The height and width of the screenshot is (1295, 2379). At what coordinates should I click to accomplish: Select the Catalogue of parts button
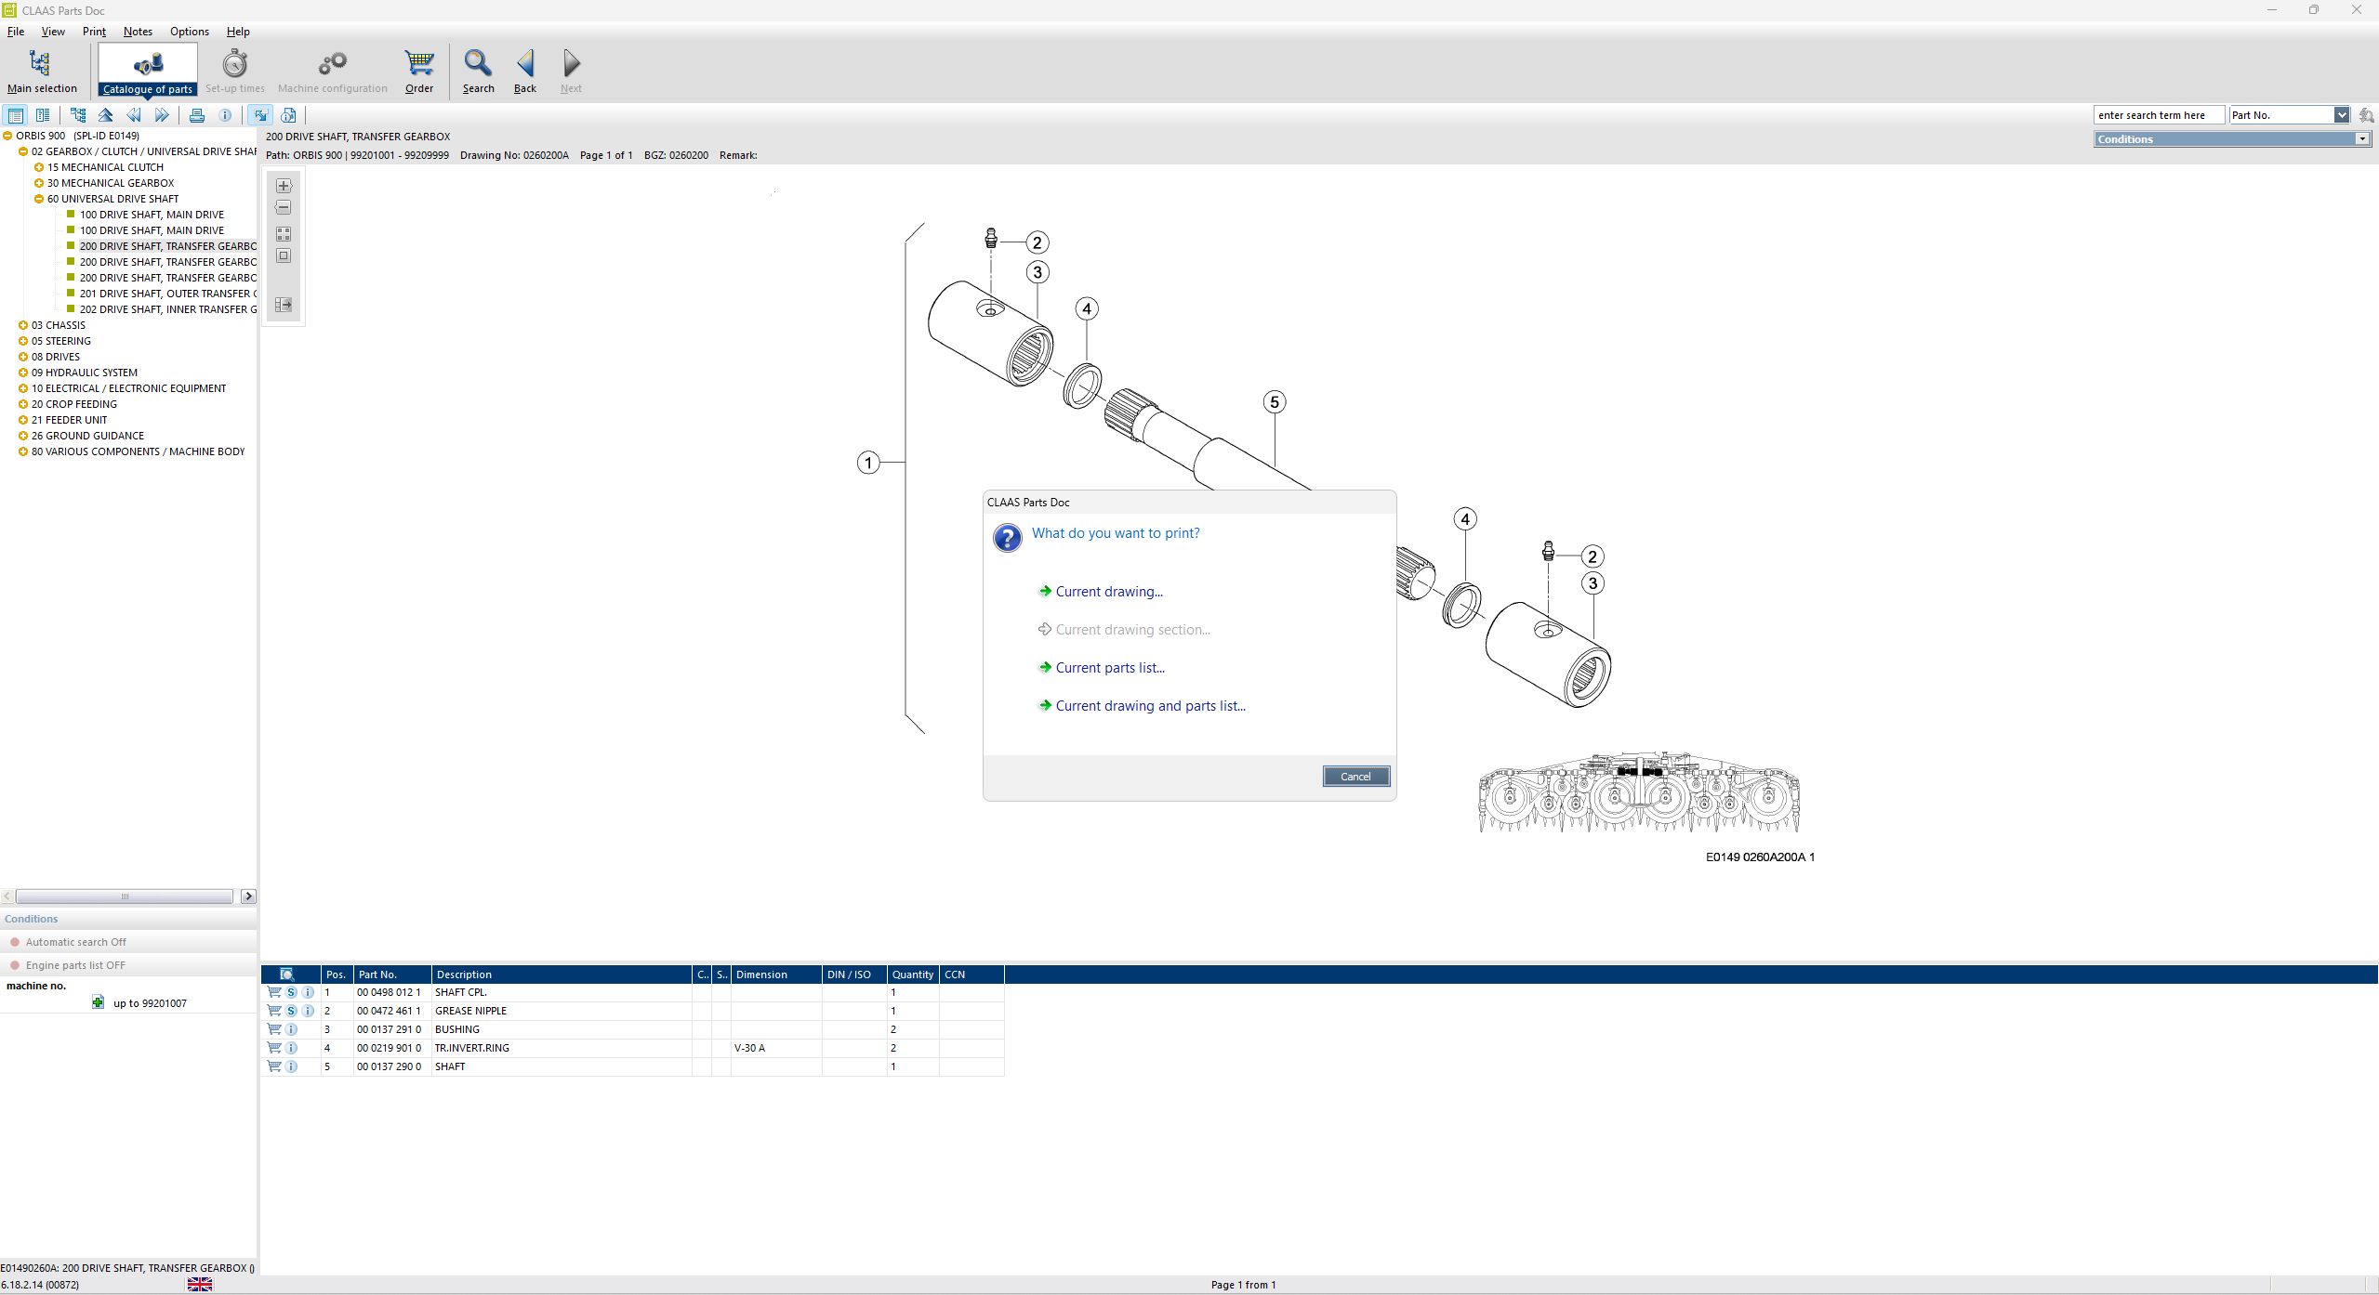[x=148, y=71]
